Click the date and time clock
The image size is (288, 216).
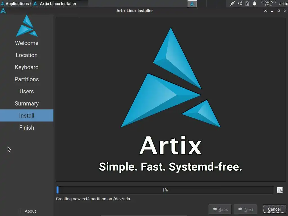tap(268, 3)
